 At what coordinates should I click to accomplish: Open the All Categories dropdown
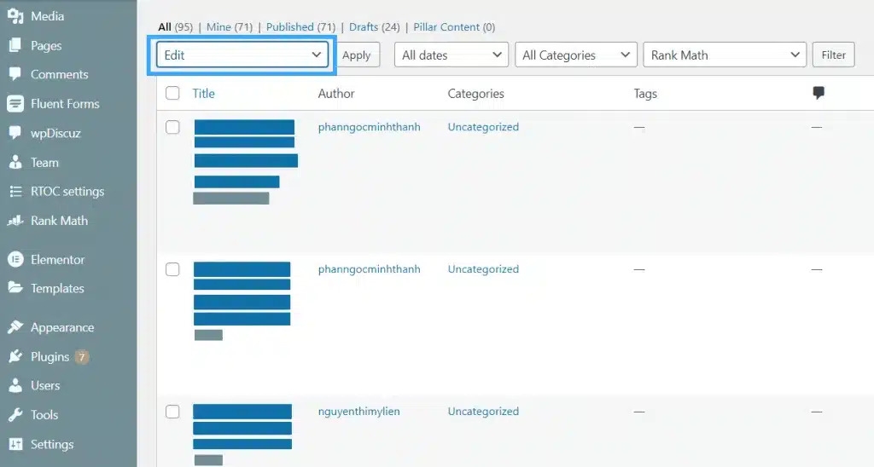[x=576, y=55]
